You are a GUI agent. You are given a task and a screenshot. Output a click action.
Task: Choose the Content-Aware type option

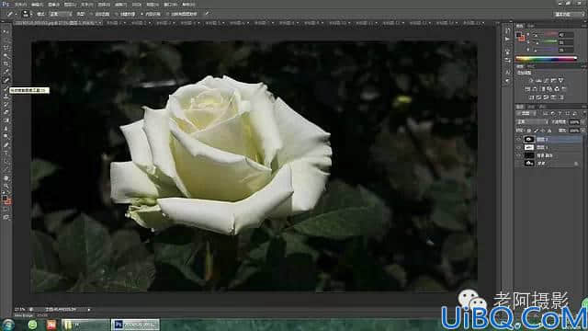coord(151,14)
